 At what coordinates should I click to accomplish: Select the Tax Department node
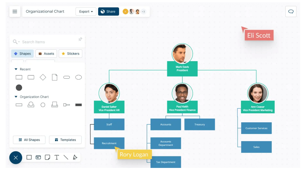coord(166,162)
